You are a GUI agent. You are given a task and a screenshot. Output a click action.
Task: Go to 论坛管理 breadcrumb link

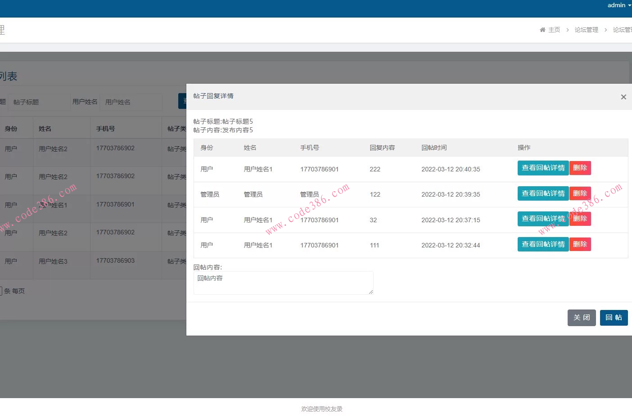(586, 30)
